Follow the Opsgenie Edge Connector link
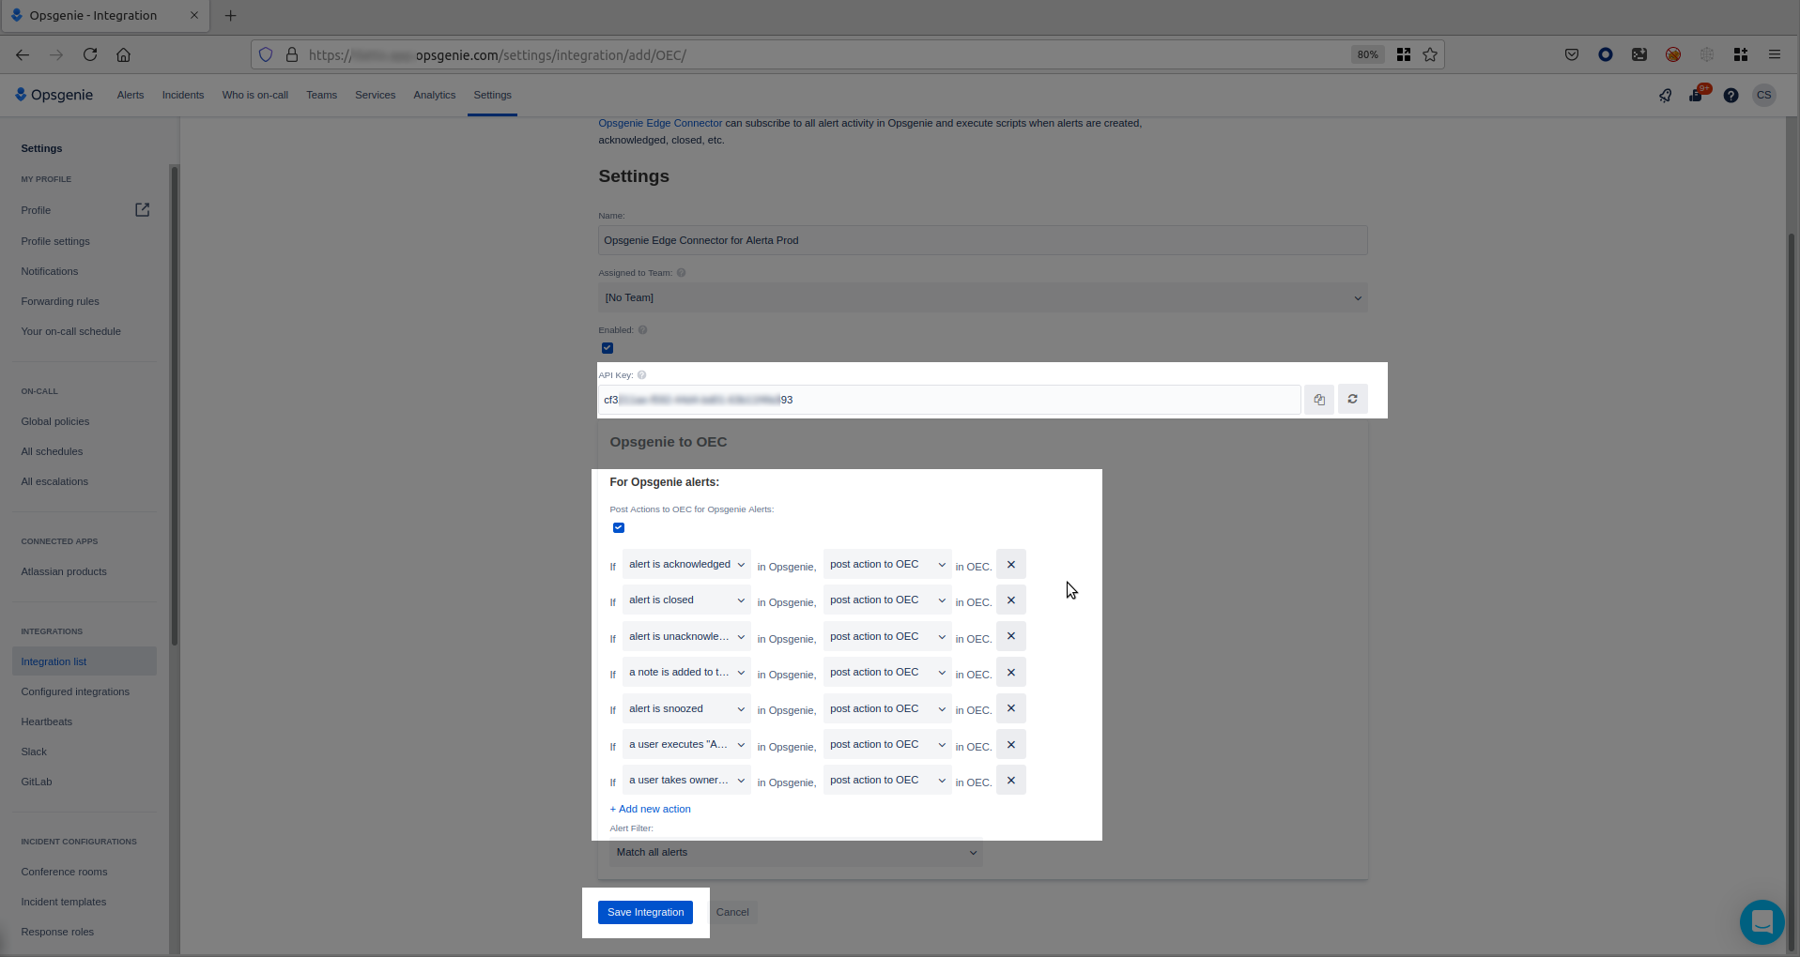The width and height of the screenshot is (1800, 957). click(x=660, y=123)
